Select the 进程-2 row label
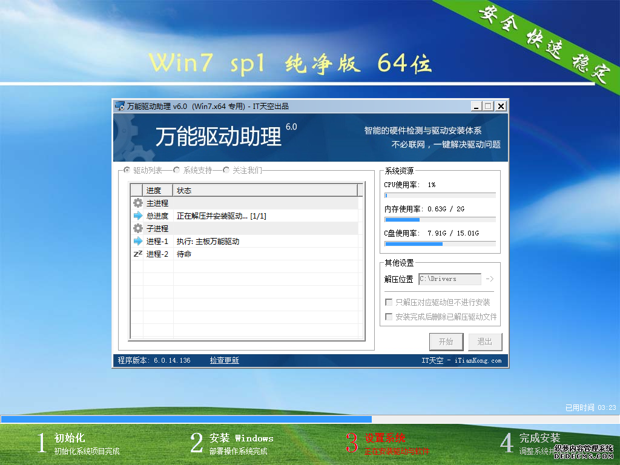The width and height of the screenshot is (620, 465). click(x=157, y=254)
